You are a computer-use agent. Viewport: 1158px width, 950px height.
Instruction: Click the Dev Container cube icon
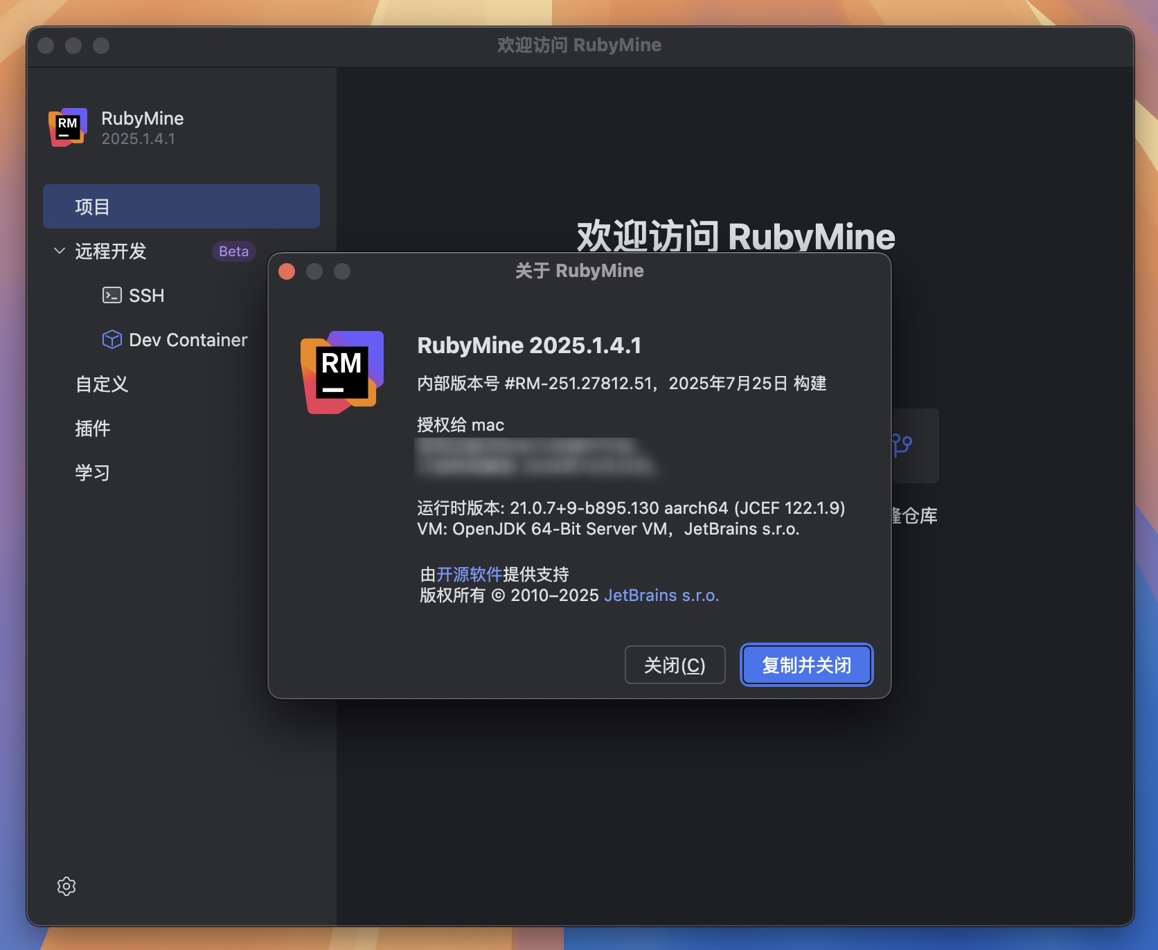click(x=112, y=340)
